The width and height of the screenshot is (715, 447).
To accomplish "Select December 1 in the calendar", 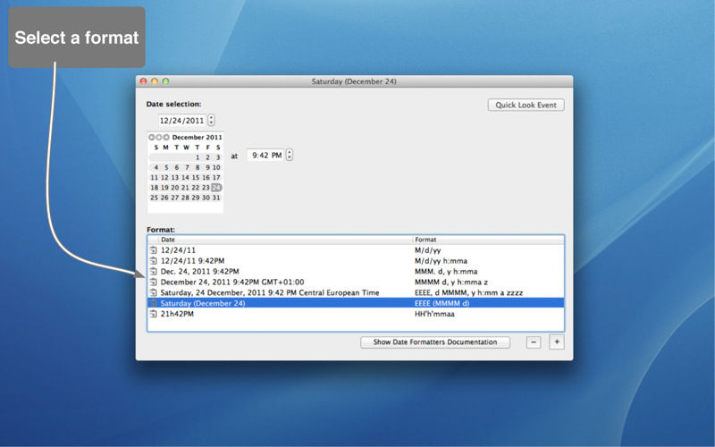I will tap(198, 157).
